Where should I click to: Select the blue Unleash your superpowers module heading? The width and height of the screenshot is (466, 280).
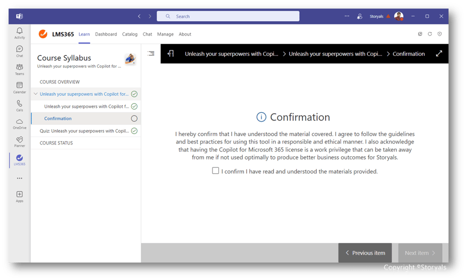(84, 94)
